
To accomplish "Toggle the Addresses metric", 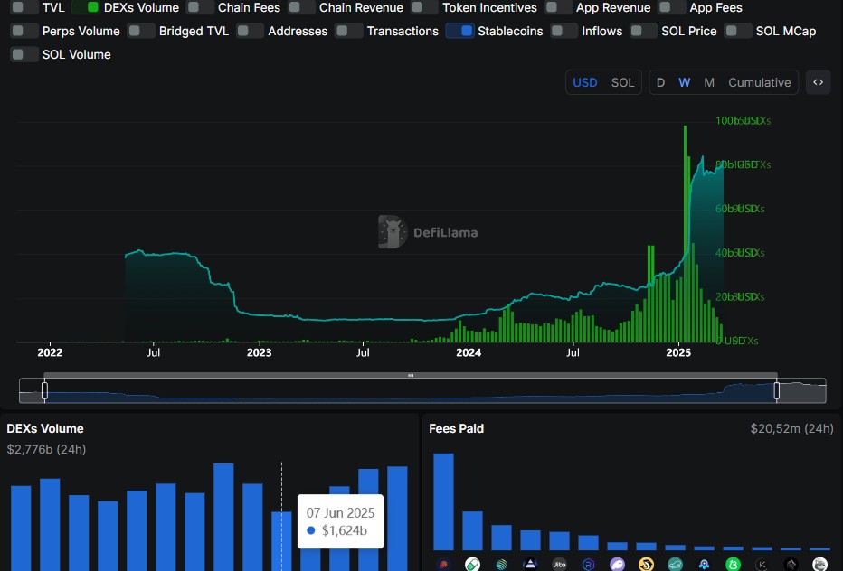I will [250, 31].
